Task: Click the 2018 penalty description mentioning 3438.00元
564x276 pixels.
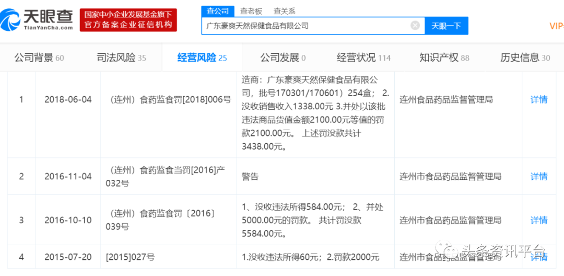Action: pyautogui.click(x=315, y=112)
